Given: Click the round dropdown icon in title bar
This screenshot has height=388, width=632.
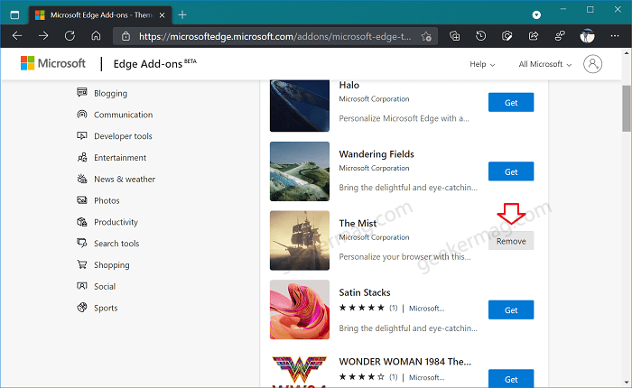Looking at the screenshot, I should [x=536, y=15].
